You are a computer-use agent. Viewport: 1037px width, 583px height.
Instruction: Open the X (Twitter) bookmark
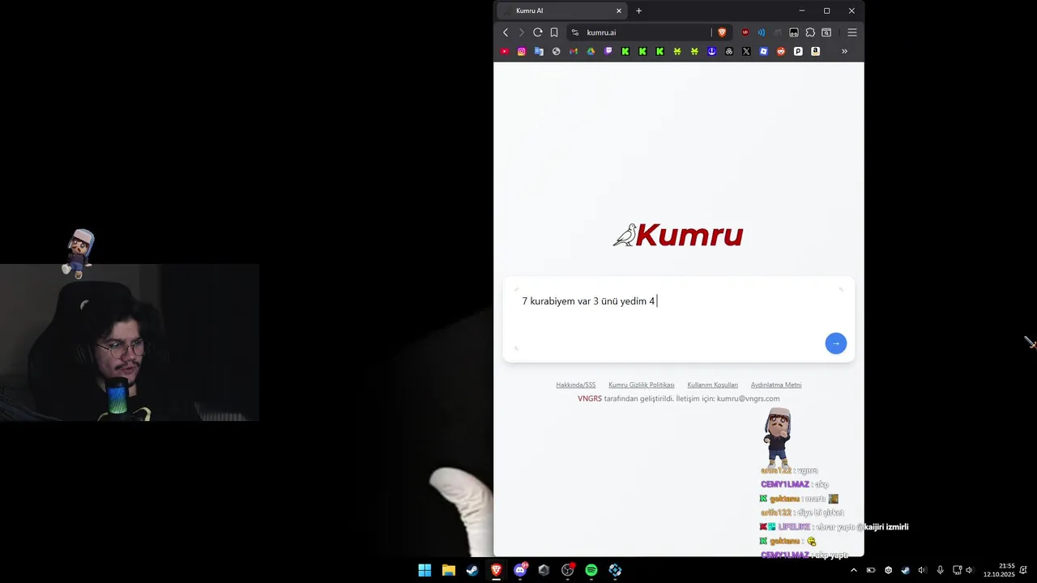[x=746, y=51]
